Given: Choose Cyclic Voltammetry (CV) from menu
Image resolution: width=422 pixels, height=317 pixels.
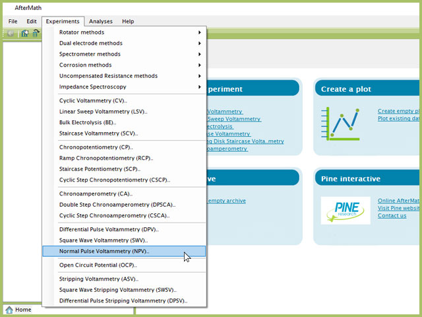Looking at the screenshot, I should (x=93, y=101).
